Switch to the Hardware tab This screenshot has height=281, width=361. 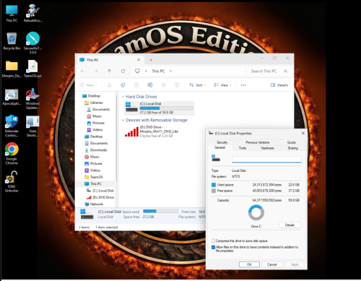pos(267,148)
